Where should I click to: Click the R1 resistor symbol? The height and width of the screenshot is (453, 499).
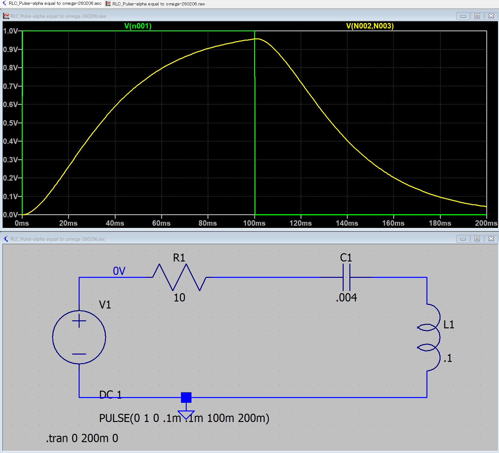[179, 277]
